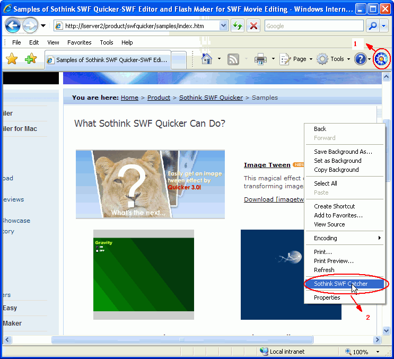Expand the Encoding submenu in context menu
This screenshot has width=394, height=359.
click(345, 238)
